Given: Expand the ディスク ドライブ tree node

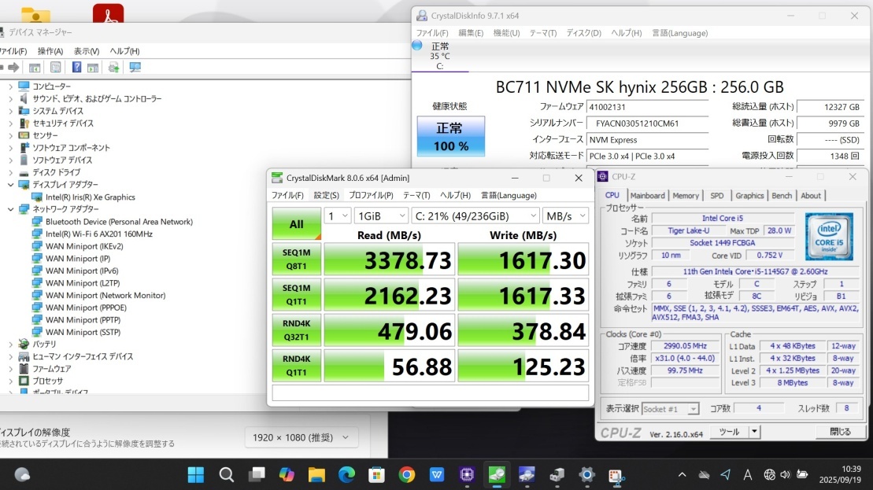Looking at the screenshot, I should tap(10, 172).
